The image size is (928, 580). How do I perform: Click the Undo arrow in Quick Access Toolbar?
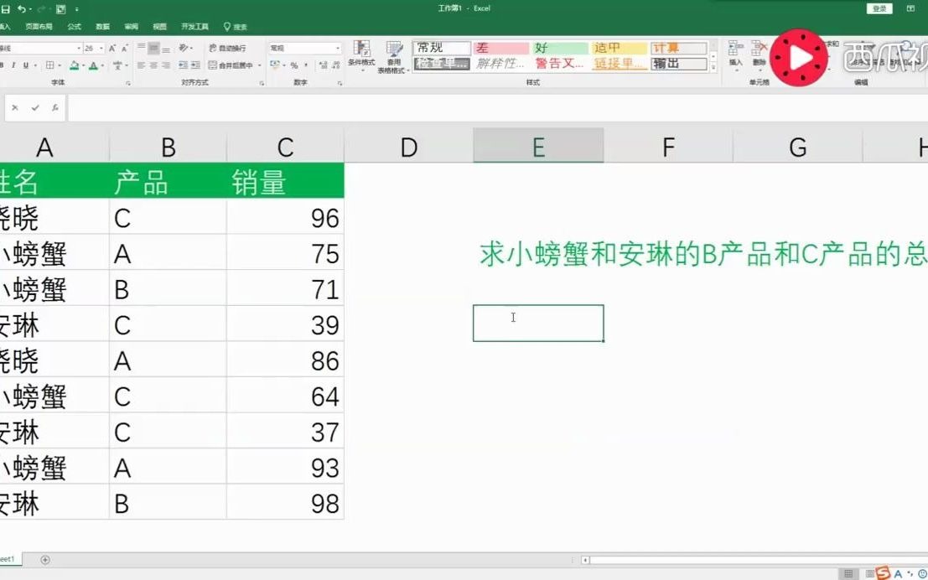[22, 9]
